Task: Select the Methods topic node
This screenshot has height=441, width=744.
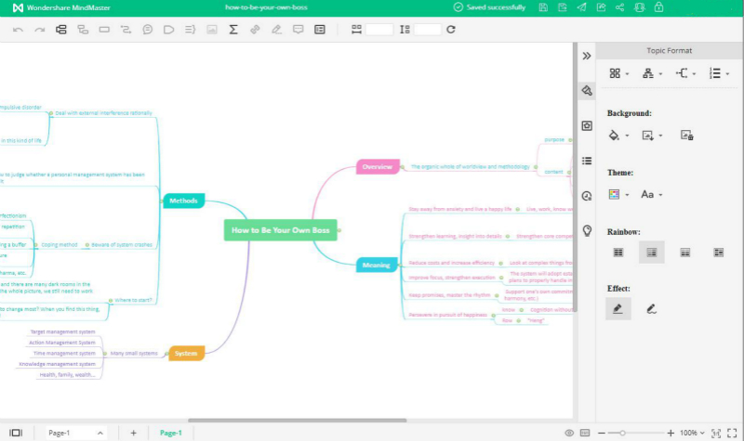Action: (x=183, y=201)
